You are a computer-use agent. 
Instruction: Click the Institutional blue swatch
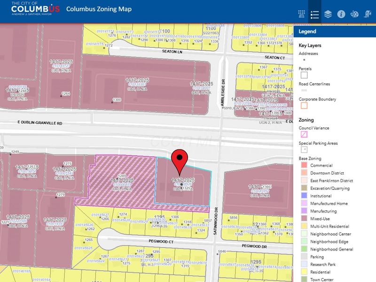point(304,196)
